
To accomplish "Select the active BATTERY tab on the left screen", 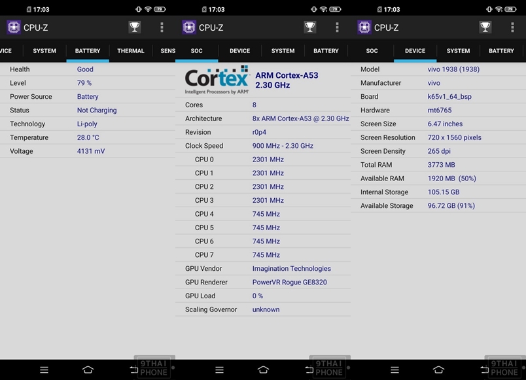I will click(x=88, y=51).
